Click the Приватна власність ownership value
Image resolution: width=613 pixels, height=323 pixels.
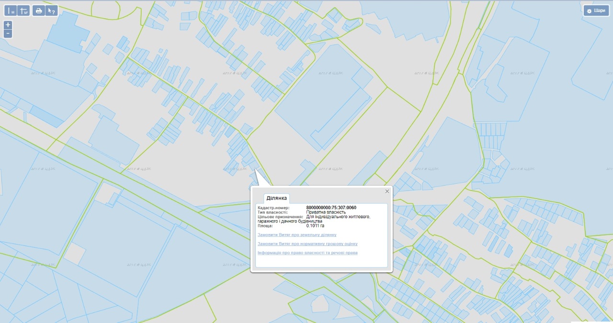[x=326, y=212]
